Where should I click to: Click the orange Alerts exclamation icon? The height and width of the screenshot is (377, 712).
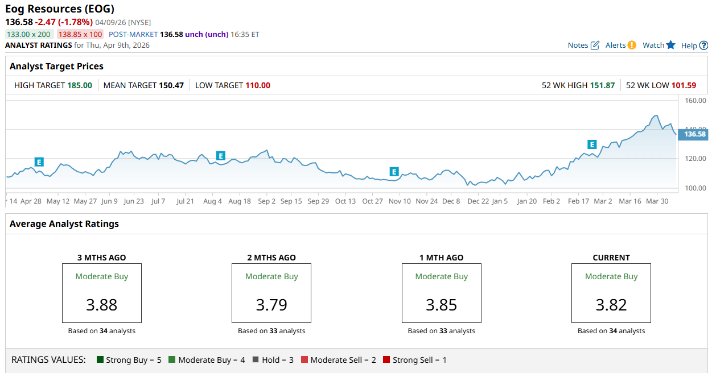[x=632, y=45]
